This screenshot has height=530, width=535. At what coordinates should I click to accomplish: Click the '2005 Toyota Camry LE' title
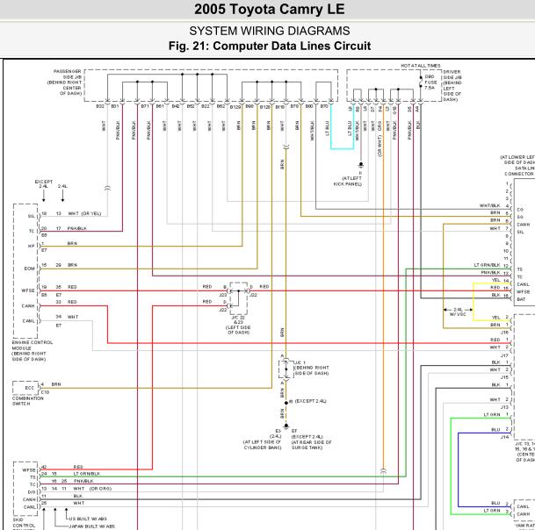click(x=269, y=9)
